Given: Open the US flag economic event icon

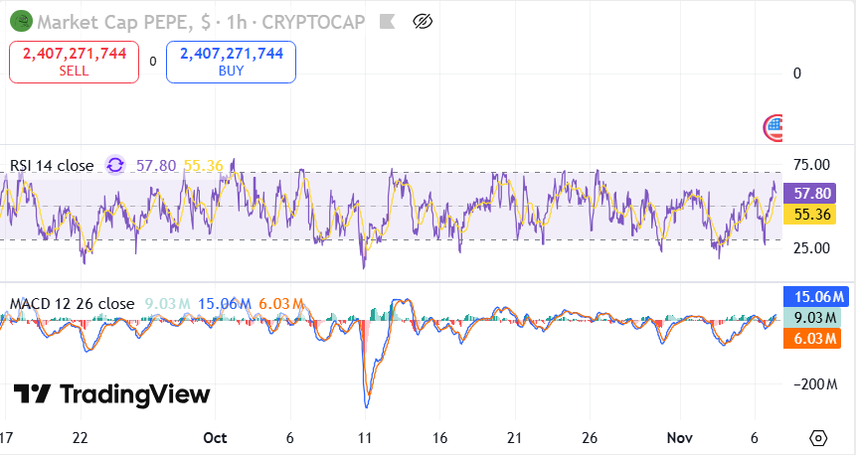Looking at the screenshot, I should point(773,126).
